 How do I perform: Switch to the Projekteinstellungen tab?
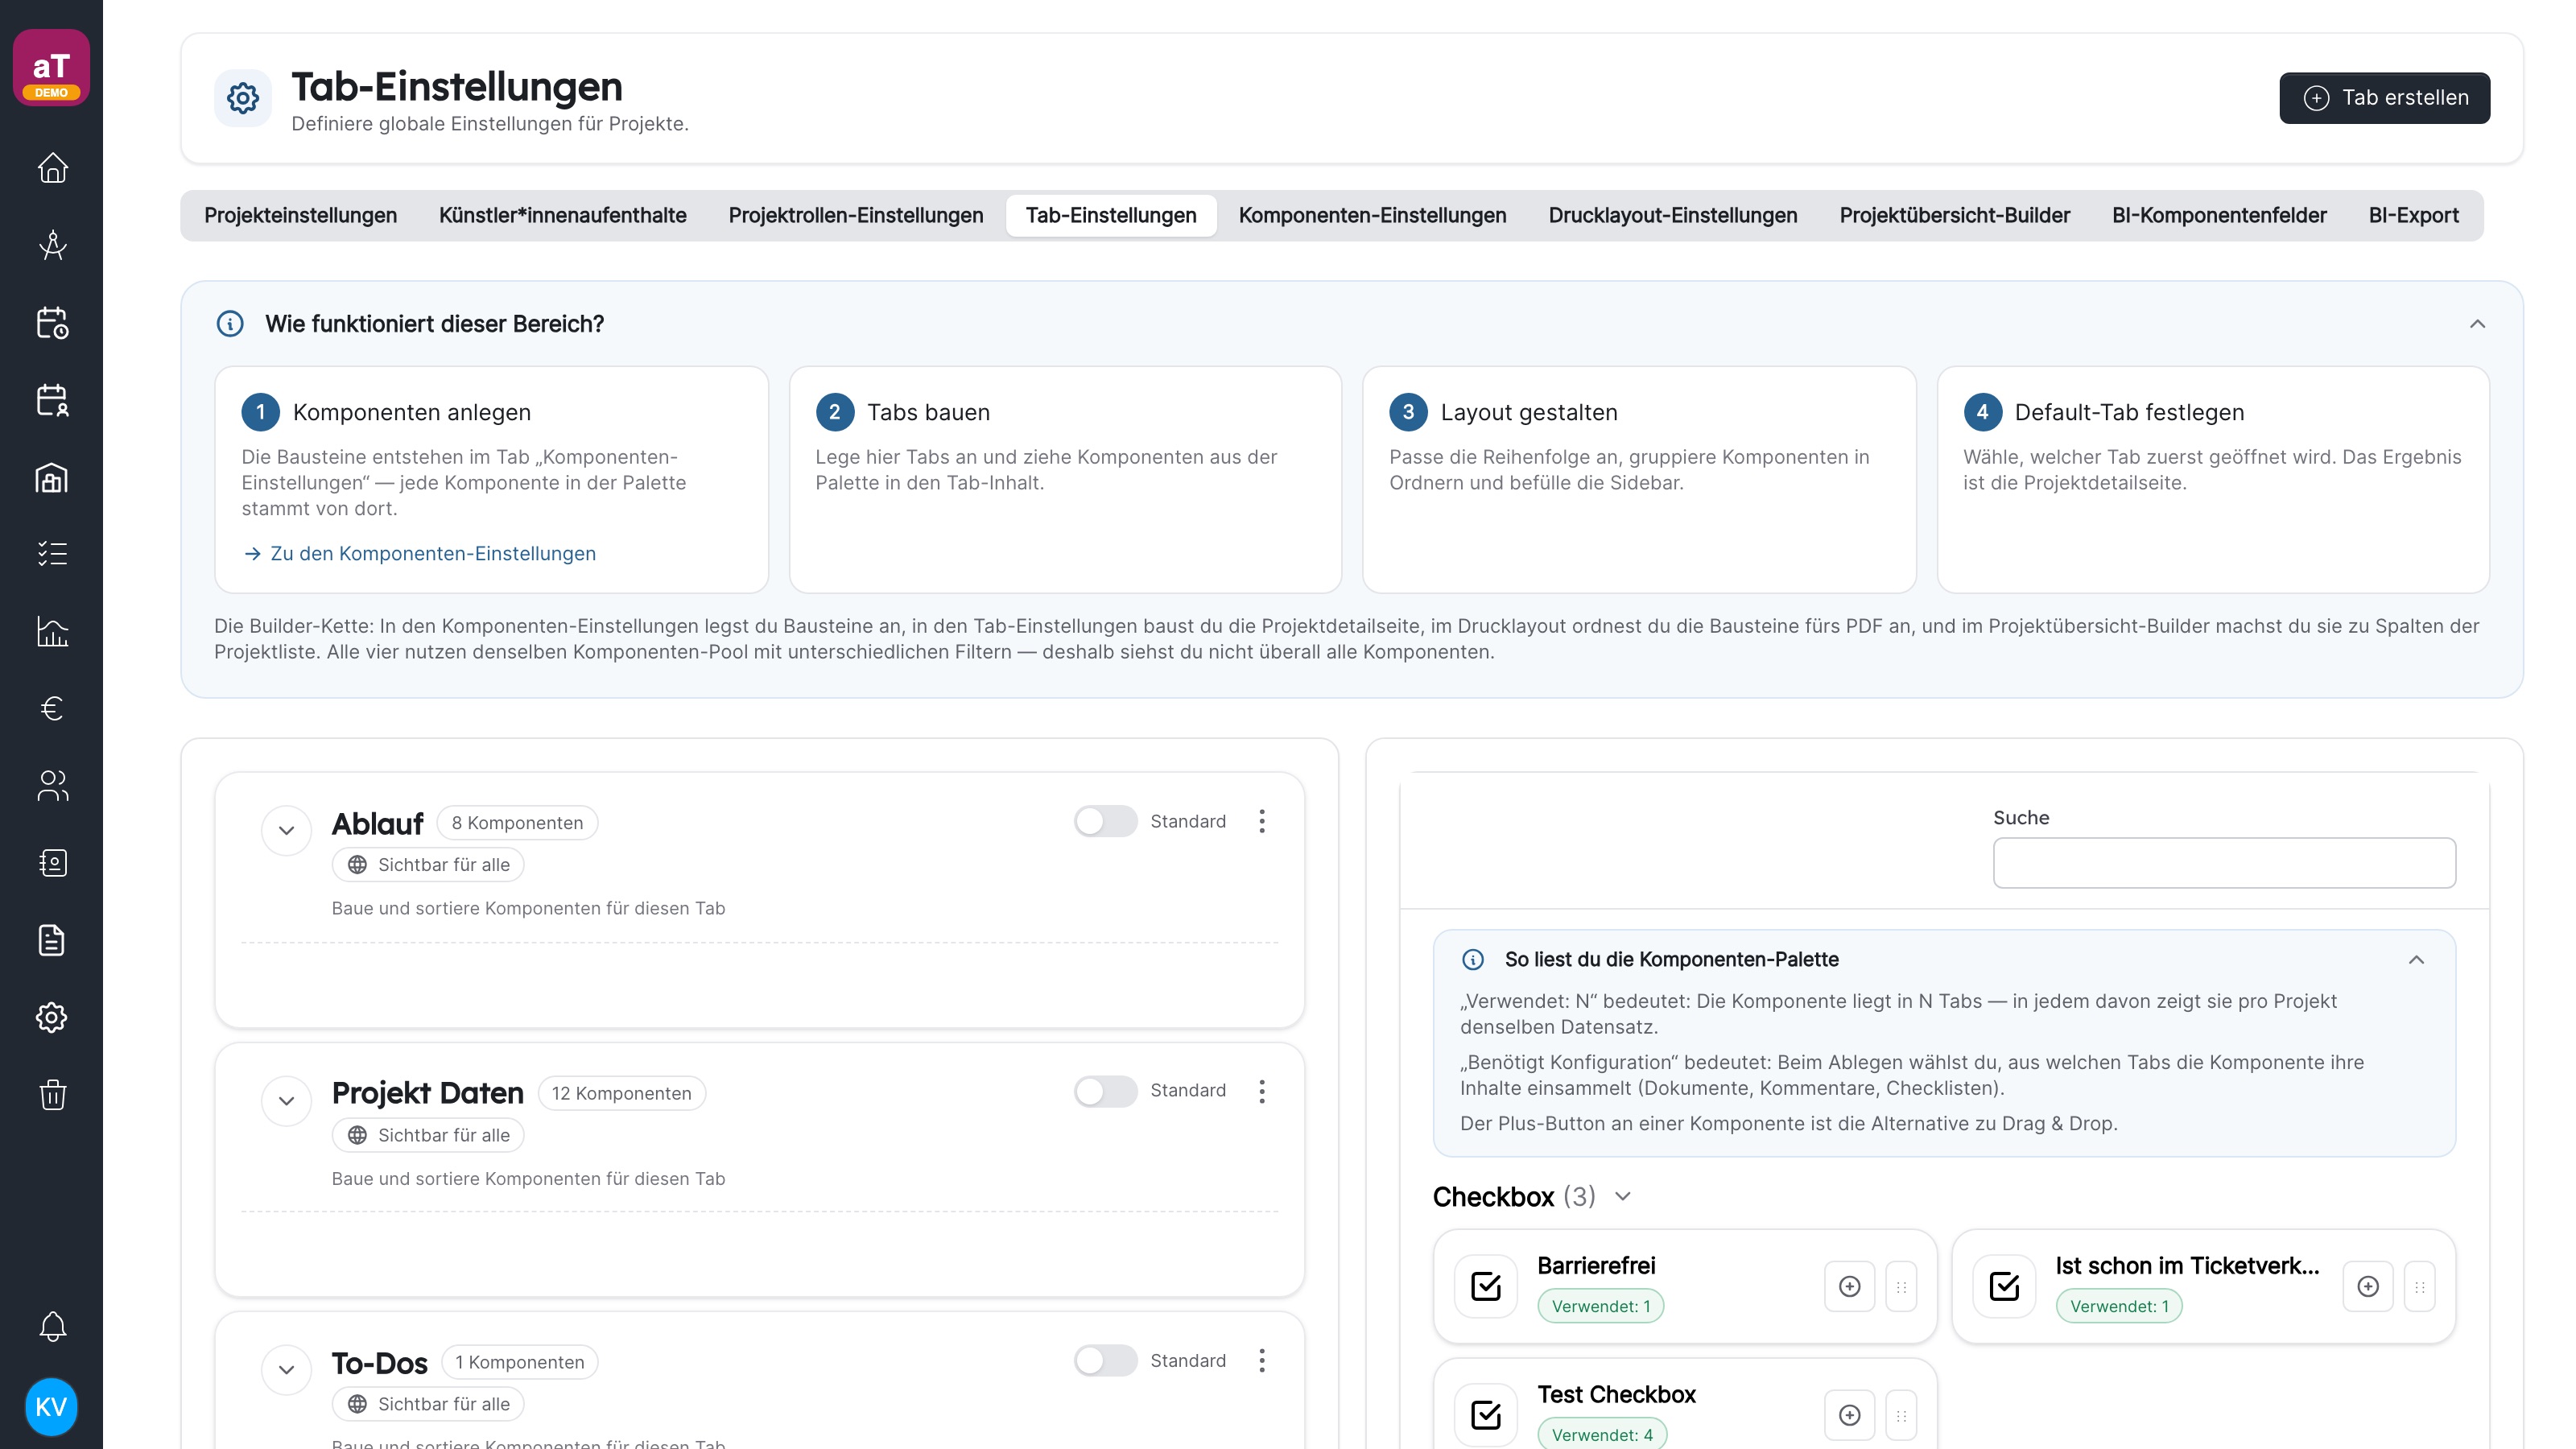pyautogui.click(x=300, y=215)
